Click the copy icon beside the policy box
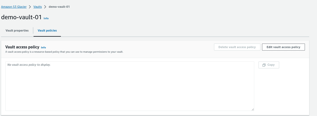317x116 pixels. (x=264, y=65)
